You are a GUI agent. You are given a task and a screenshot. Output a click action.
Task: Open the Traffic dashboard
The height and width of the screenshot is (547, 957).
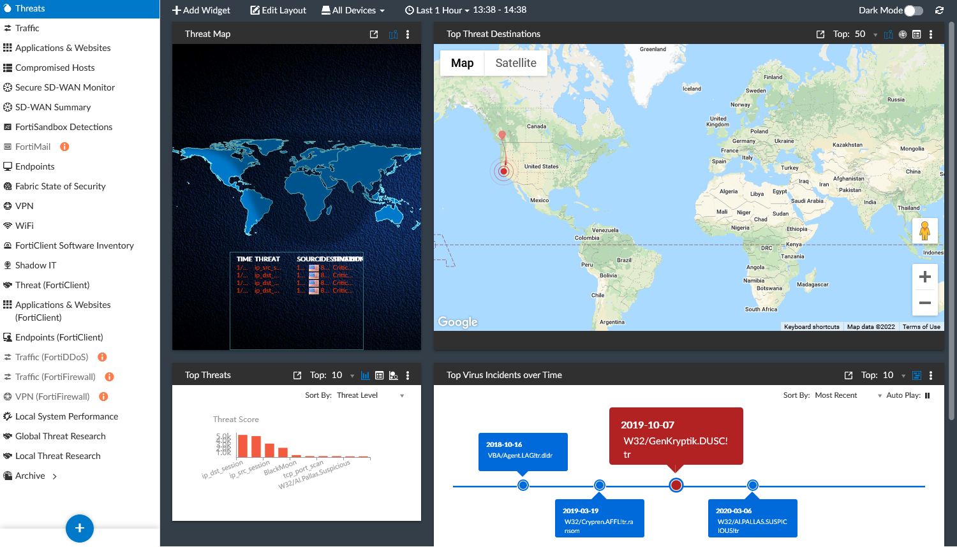[x=80, y=28]
